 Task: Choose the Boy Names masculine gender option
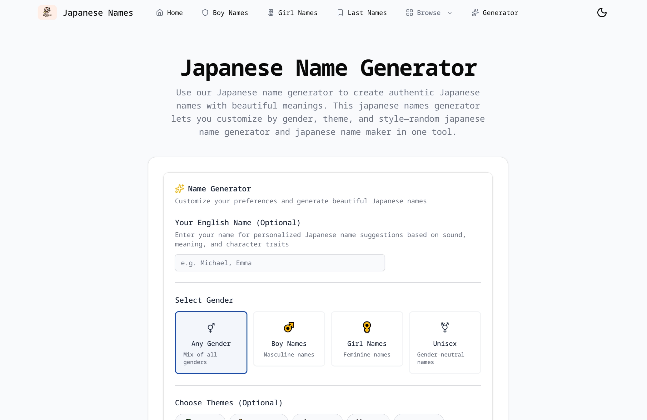pyautogui.click(x=289, y=339)
